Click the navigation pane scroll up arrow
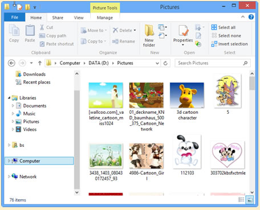The height and width of the screenshot is (210, 260). [77, 73]
